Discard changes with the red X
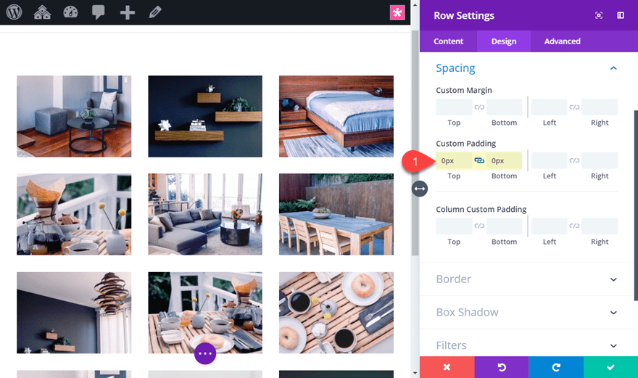Screen dimensions: 638x378 click(x=447, y=367)
